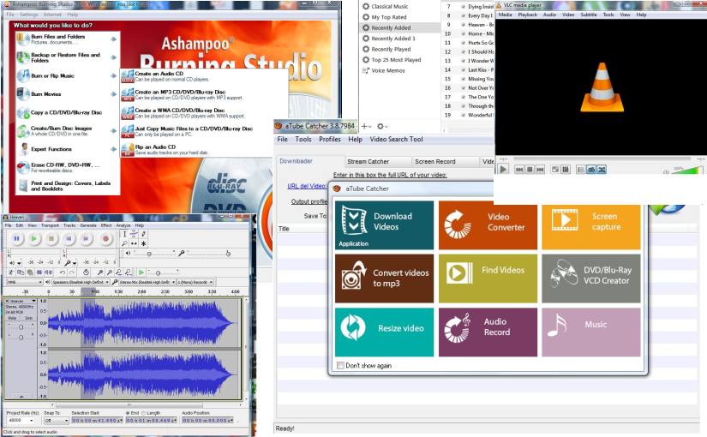Start playback with Audacity's green Play button

click(33, 238)
